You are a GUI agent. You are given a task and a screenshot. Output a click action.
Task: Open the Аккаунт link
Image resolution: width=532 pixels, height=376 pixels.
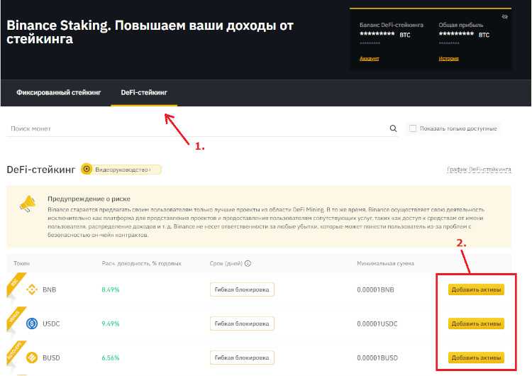pos(369,58)
